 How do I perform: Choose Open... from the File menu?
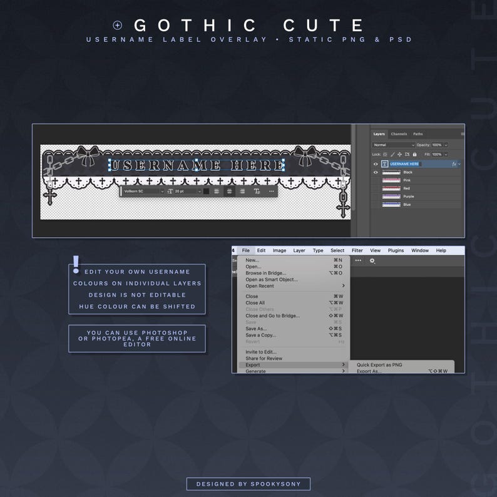click(294, 267)
